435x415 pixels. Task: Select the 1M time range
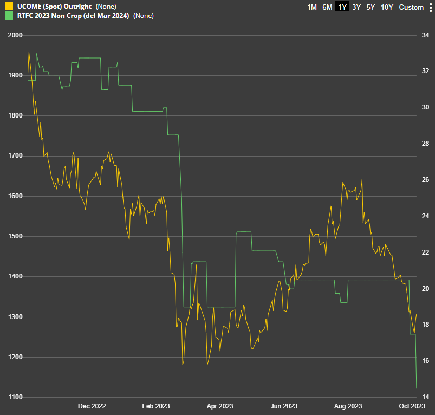312,7
